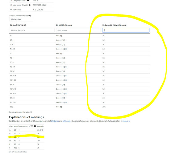Open the LTE Bands link
The image size is (183, 154).
click(55, 121)
